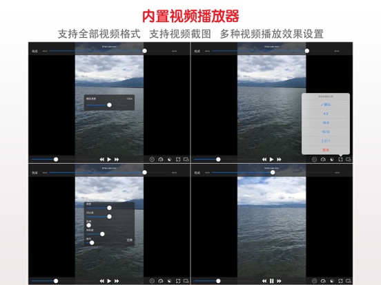Tap 完成 done in speed-popup player
The image size is (381, 285).
pyautogui.click(x=35, y=51)
